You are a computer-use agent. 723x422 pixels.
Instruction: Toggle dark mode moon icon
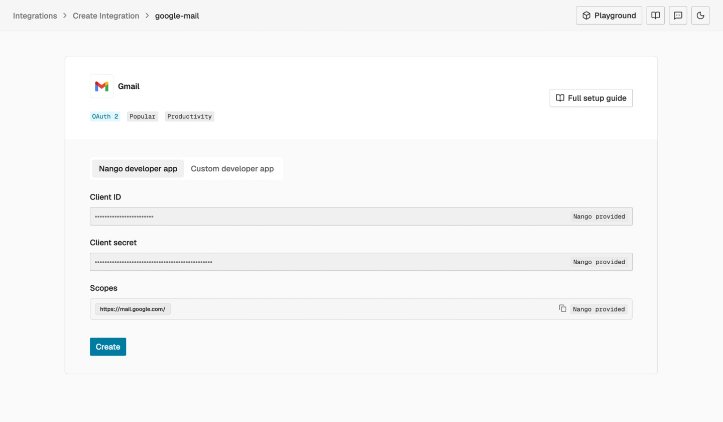700,16
